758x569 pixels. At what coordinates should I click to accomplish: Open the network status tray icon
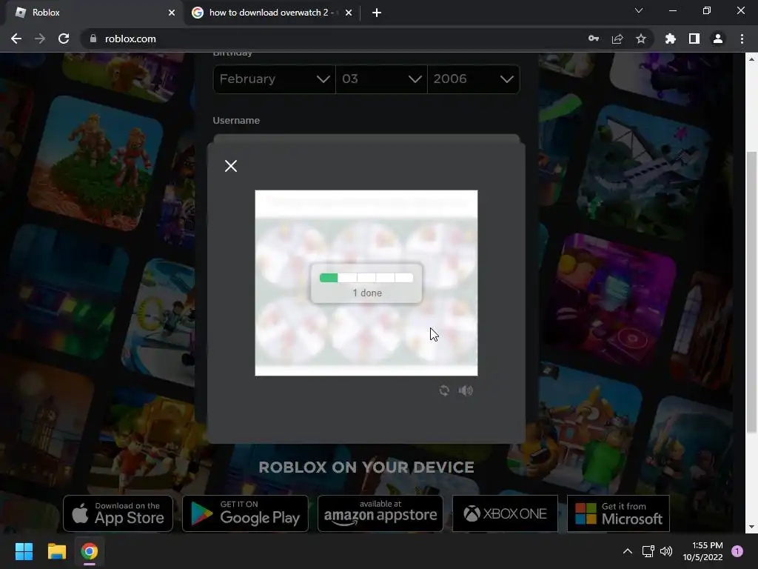[648, 551]
